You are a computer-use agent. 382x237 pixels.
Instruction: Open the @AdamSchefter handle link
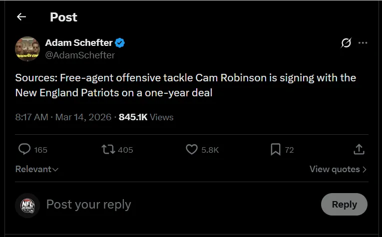(80, 55)
